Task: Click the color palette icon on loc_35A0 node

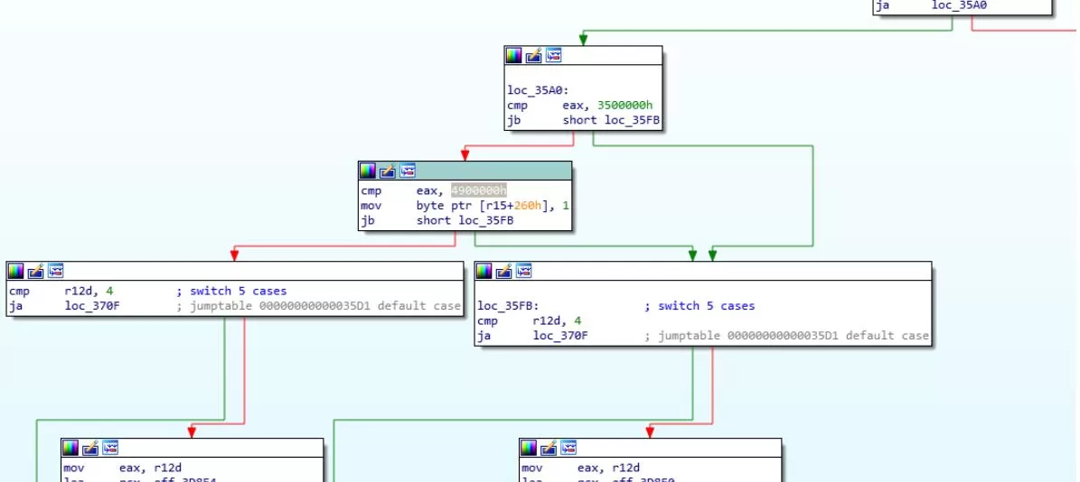Action: (513, 56)
